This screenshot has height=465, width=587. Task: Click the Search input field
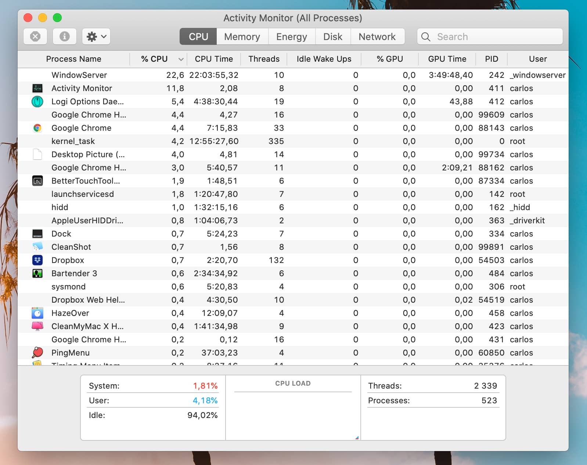tap(490, 37)
